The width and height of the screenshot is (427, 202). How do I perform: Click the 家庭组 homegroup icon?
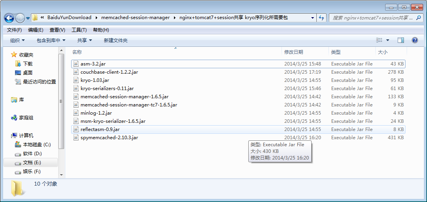14,118
